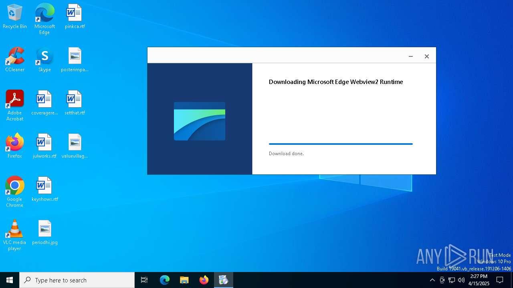The height and width of the screenshot is (288, 513).
Task: Click the Type here to search box
Action: tap(77, 280)
